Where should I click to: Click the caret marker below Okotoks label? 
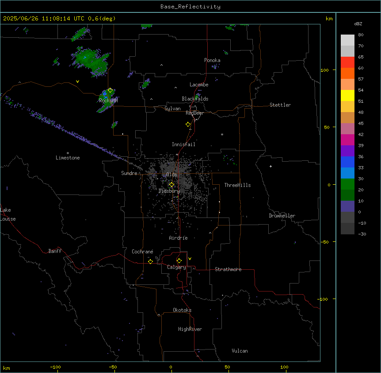159,315
